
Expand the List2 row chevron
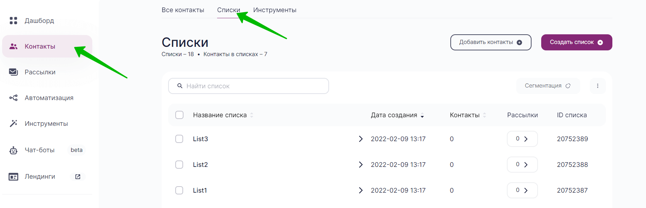coord(361,164)
